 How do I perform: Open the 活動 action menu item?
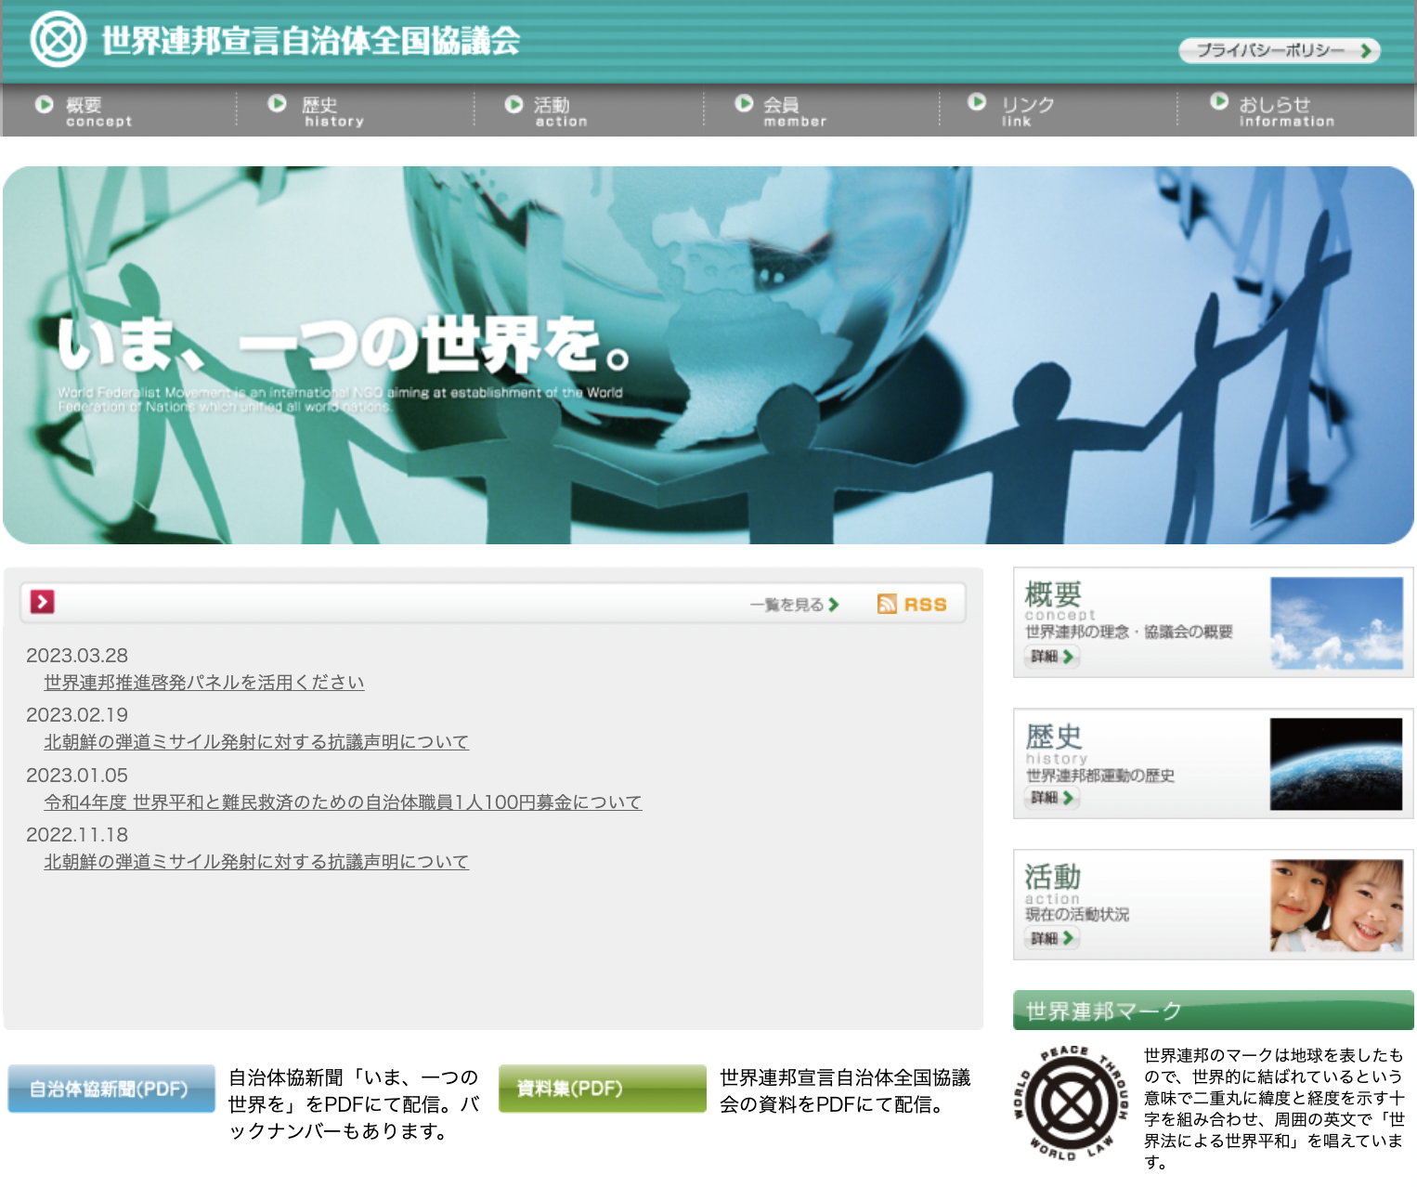click(x=560, y=111)
